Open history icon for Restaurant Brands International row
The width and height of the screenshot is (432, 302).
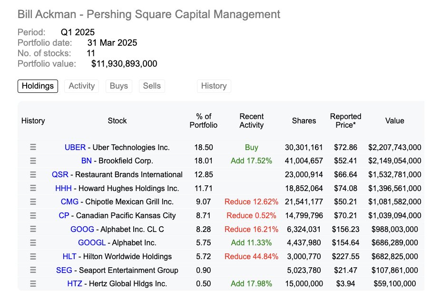33,174
